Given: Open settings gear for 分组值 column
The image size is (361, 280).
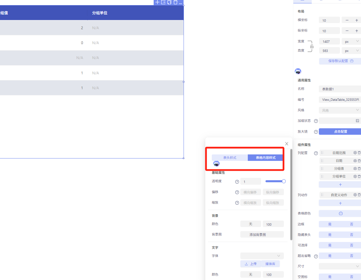Looking at the screenshot, I should click(355, 168).
